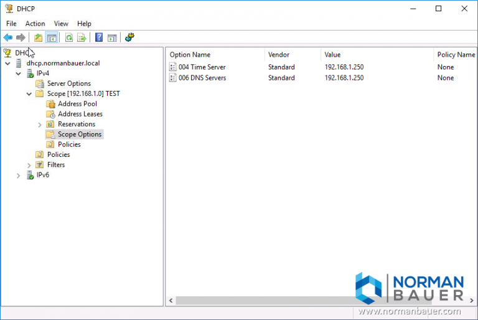Expand the Reservations tree node
Viewport: 478px width, 320px height.
coord(40,125)
